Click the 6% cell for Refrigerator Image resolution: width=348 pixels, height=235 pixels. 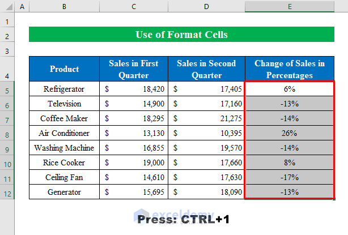click(x=289, y=89)
